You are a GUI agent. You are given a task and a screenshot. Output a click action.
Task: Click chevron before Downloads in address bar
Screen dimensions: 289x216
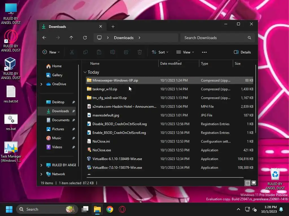click(108, 38)
